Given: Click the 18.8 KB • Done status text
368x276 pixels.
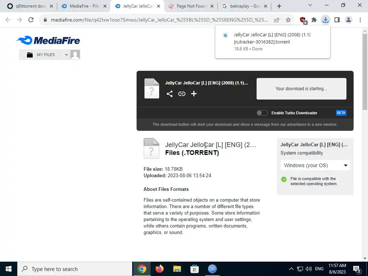Looking at the screenshot, I should pyautogui.click(x=248, y=49).
